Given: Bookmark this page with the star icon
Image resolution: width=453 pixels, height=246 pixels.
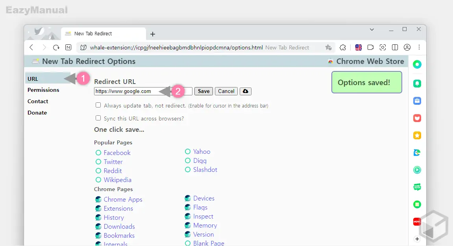Looking at the screenshot, I should (328, 47).
